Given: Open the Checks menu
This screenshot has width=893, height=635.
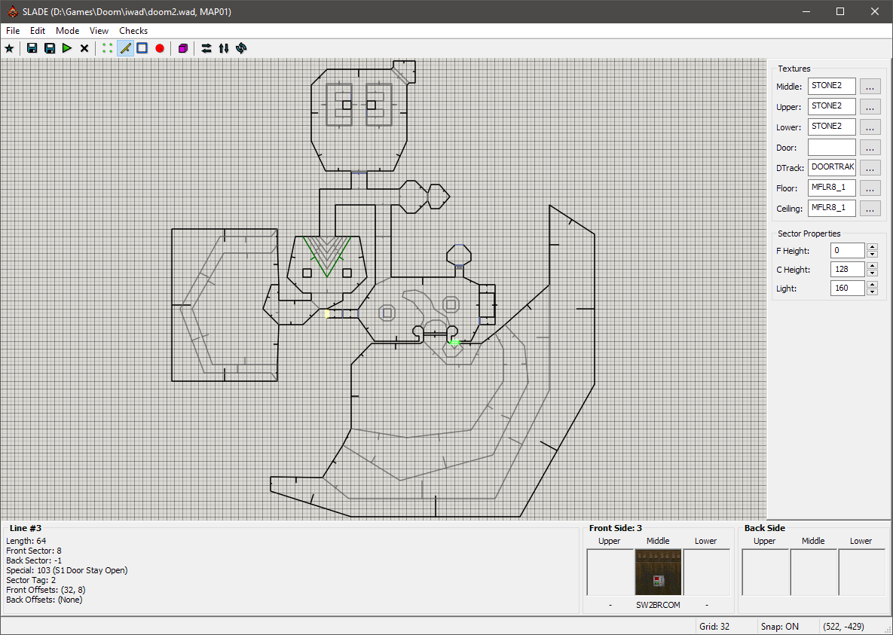Looking at the screenshot, I should point(133,31).
